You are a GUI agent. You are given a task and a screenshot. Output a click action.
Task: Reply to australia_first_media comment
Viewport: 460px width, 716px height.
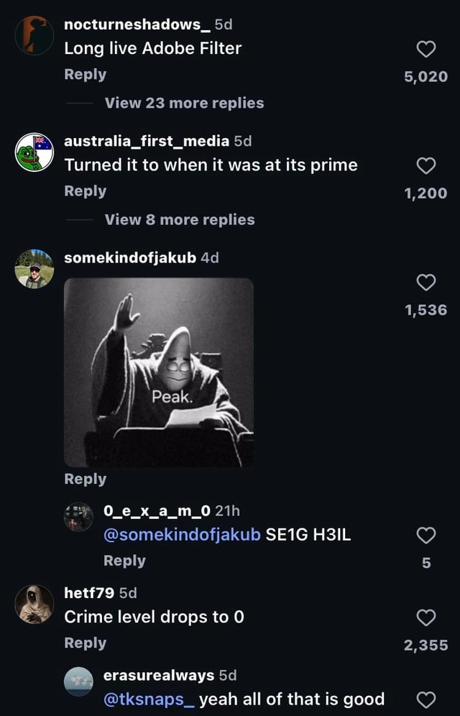pyautogui.click(x=85, y=191)
